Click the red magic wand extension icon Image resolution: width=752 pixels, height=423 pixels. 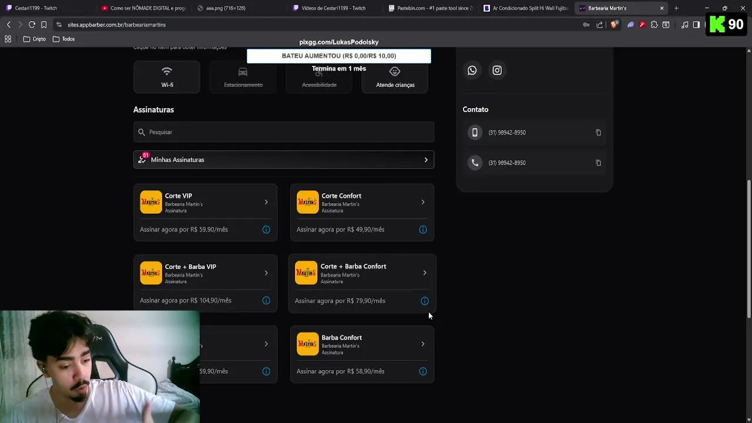click(x=642, y=25)
